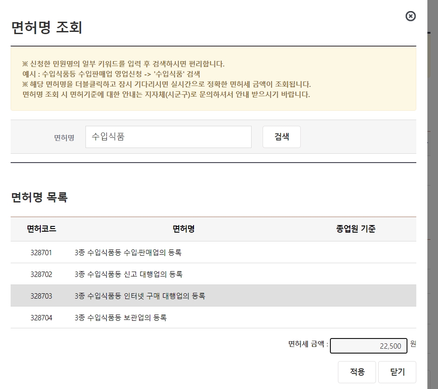Select row 3종 수입식품등 신고 대행업의 등록
This screenshot has height=389, width=438.
(x=213, y=274)
